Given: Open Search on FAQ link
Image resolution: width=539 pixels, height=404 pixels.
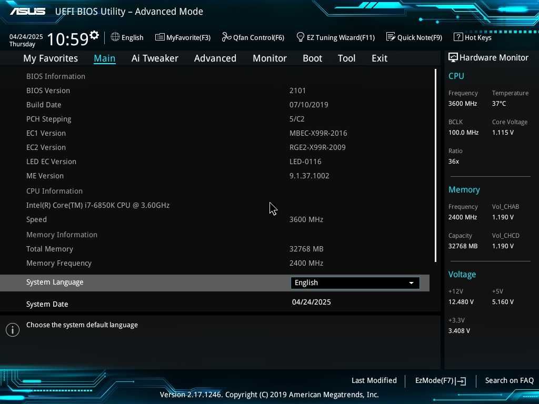Looking at the screenshot, I should (509, 380).
